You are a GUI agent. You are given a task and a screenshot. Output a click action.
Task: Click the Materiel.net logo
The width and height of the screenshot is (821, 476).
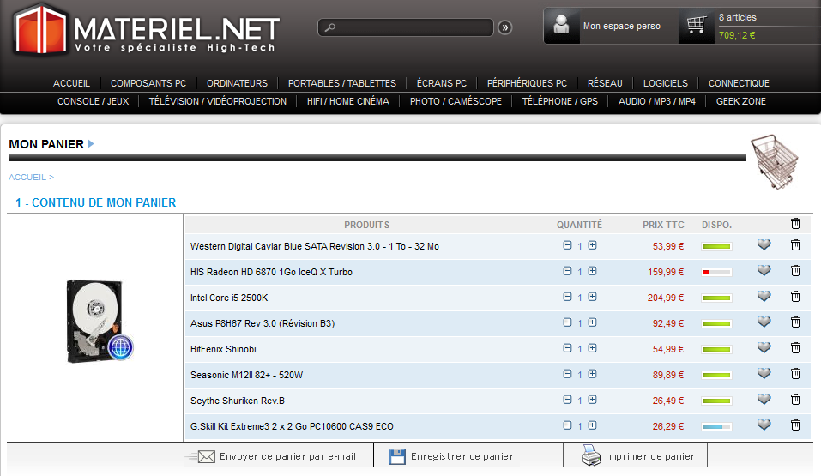[x=147, y=30]
